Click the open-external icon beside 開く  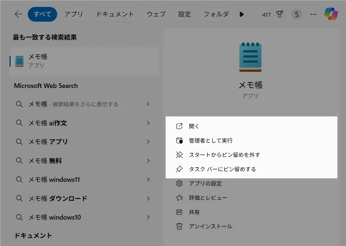[x=179, y=126]
